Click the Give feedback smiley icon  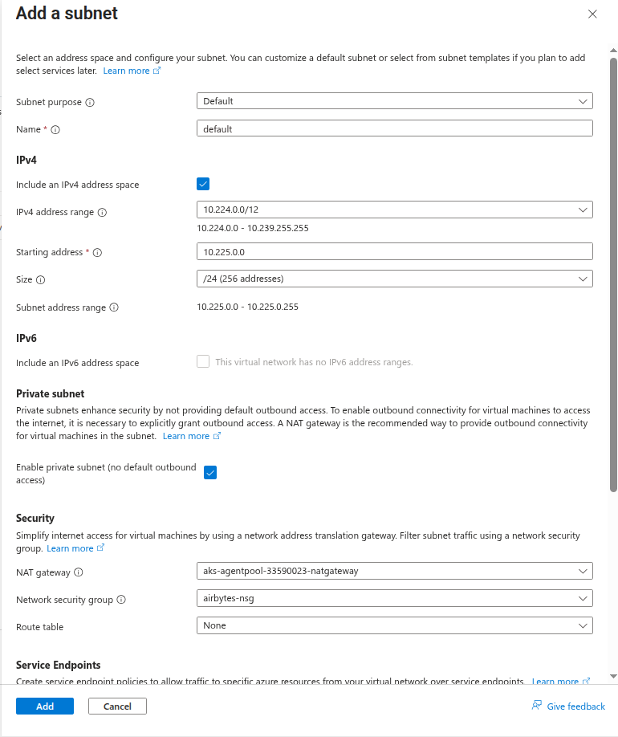pos(536,706)
